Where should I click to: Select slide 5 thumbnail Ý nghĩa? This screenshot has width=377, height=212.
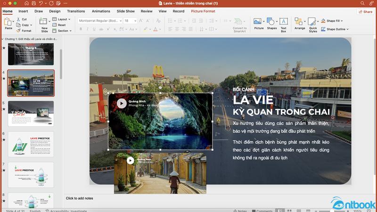(31, 114)
